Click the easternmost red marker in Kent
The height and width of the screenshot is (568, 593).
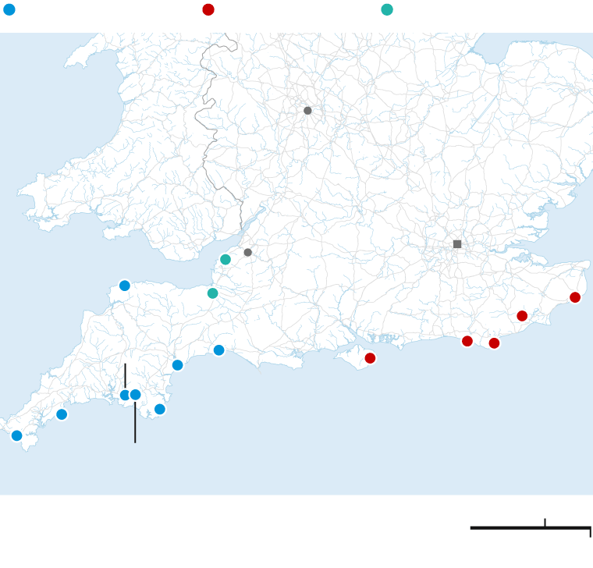(x=575, y=297)
